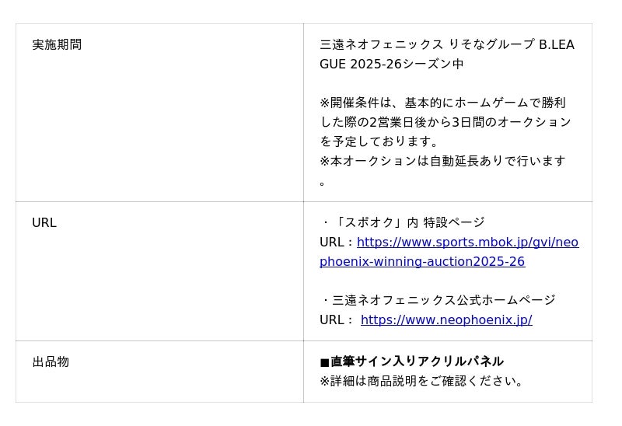Click the B.LEA text ending the first line
622x426 pixels.
pyautogui.click(x=557, y=45)
